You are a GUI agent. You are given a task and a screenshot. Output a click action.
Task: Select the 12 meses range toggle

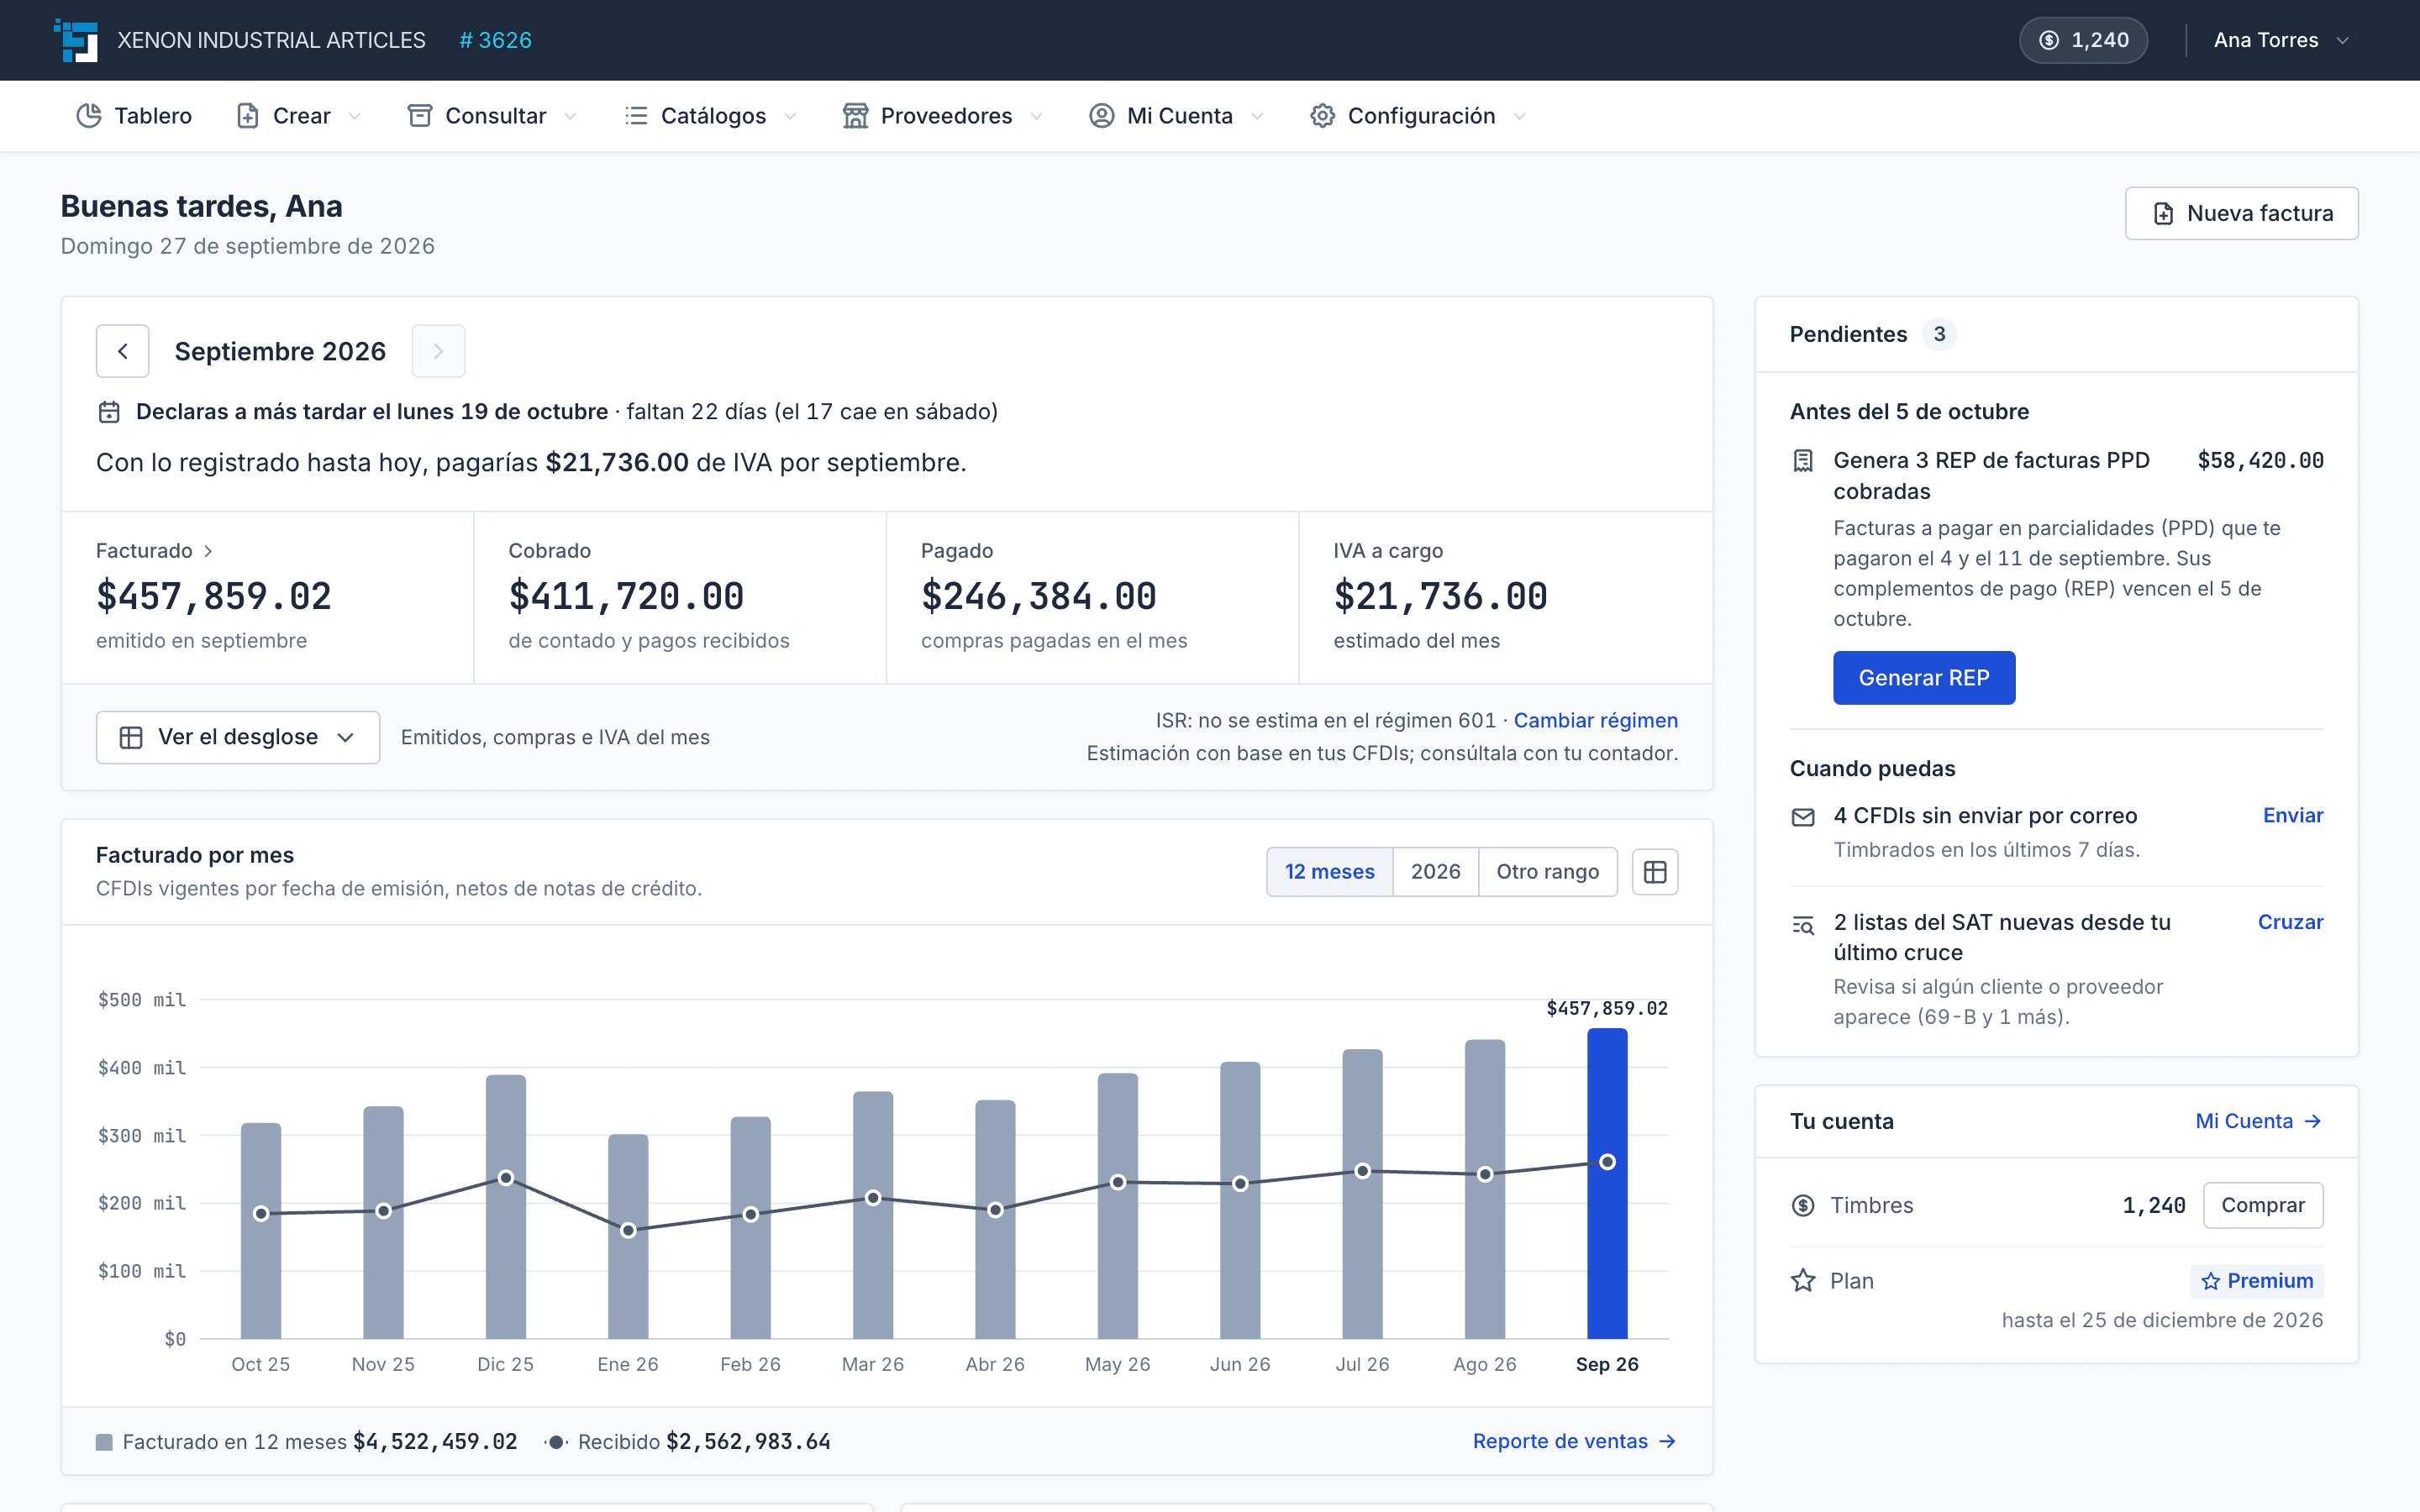click(x=1329, y=872)
